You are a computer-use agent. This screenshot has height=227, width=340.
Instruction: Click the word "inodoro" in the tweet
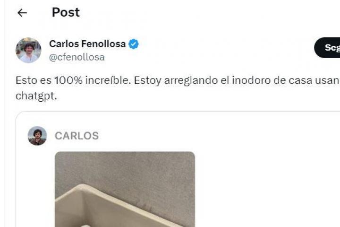tap(251, 80)
